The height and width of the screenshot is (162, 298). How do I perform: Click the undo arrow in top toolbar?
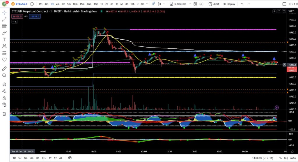(x=242, y=4)
